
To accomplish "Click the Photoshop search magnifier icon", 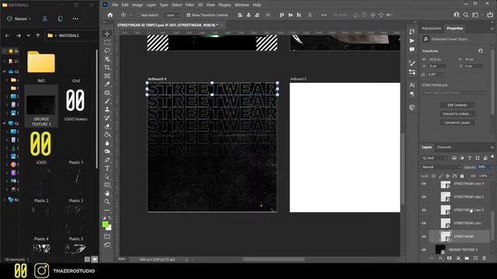I will pyautogui.click(x=466, y=15).
